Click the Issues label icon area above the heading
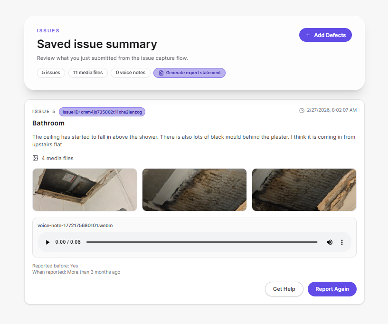 (47, 30)
